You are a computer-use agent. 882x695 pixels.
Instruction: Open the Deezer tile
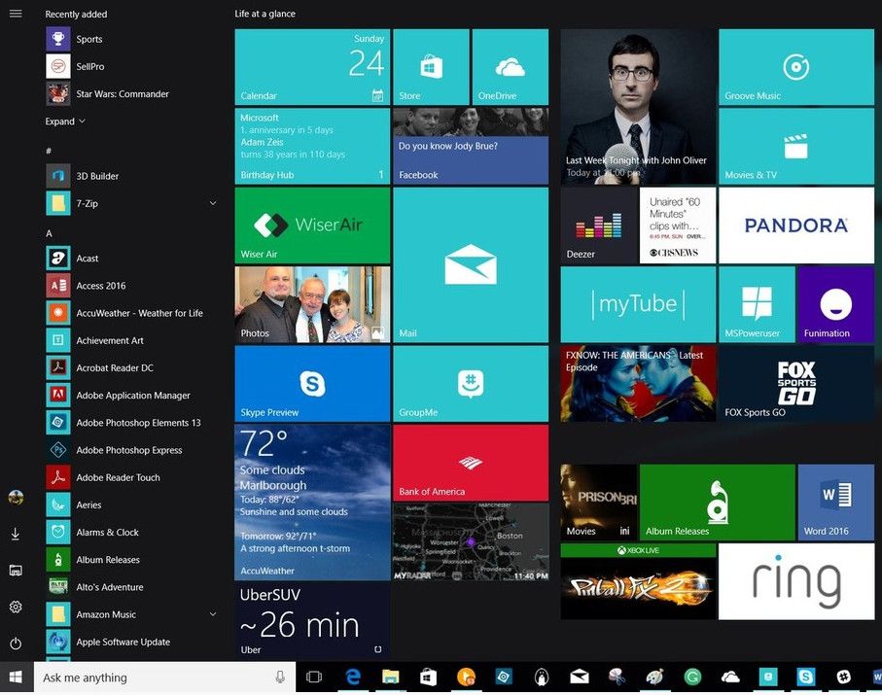(598, 226)
